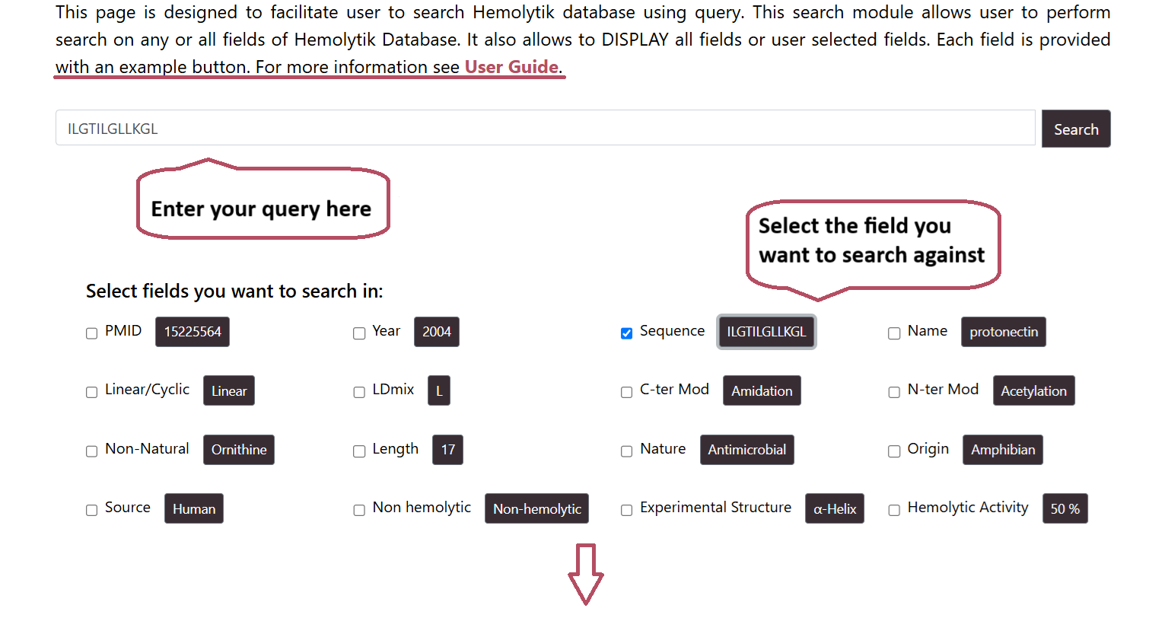Screen dimensions: 1168x618
Task: Click the Search button
Action: click(1076, 128)
